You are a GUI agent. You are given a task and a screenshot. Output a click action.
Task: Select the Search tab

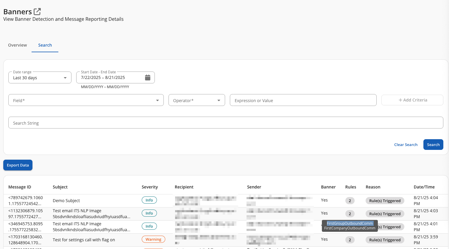(45, 45)
